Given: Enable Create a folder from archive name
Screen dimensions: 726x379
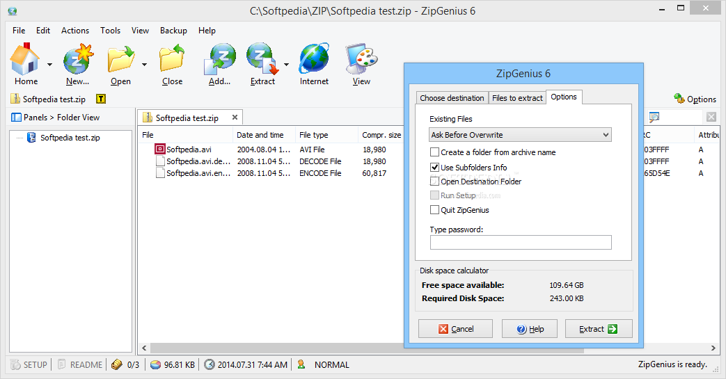Looking at the screenshot, I should point(434,152).
